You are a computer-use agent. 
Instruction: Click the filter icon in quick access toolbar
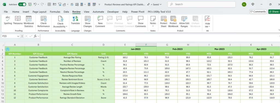pyautogui.click(x=60, y=4)
